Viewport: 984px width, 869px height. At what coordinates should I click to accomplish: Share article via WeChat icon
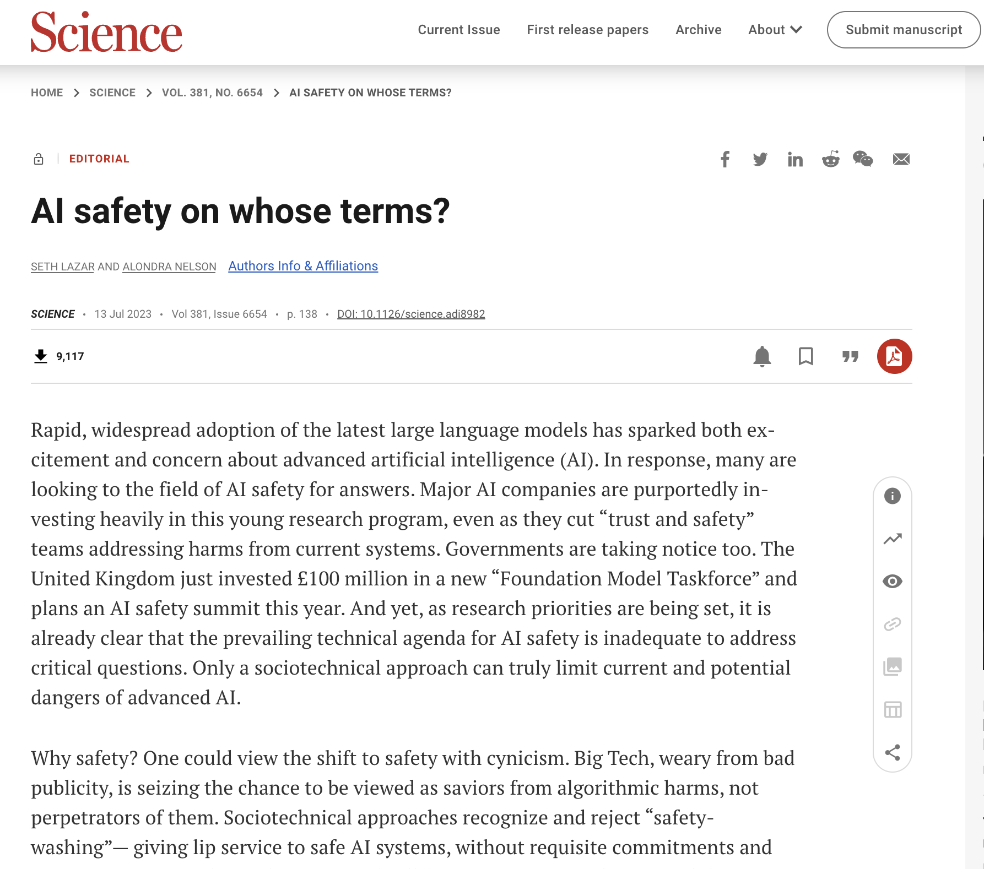[863, 160]
